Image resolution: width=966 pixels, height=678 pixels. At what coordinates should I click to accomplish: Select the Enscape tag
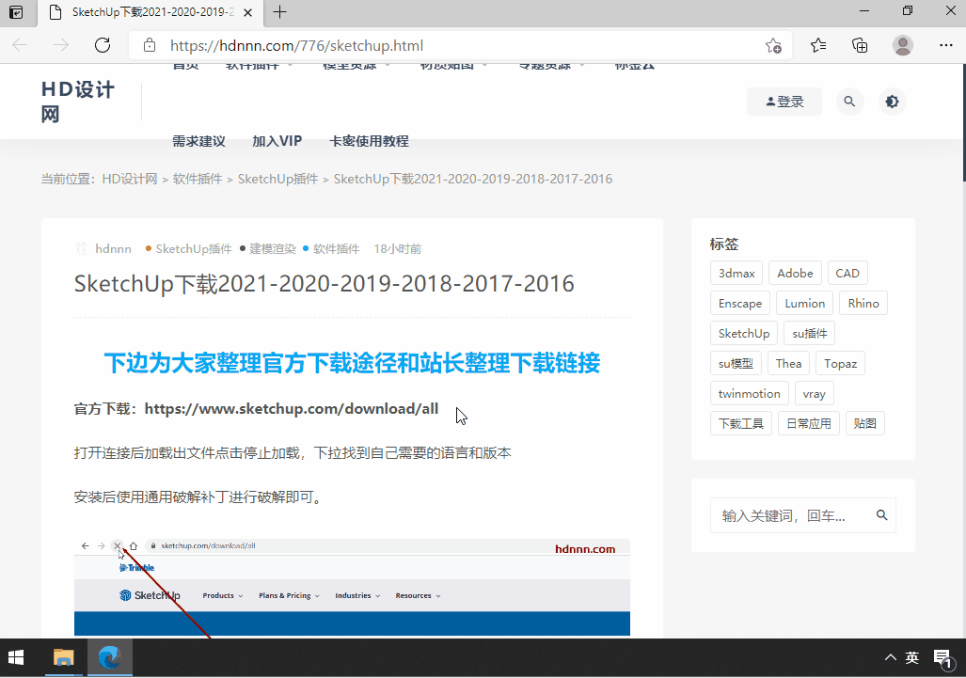740,304
